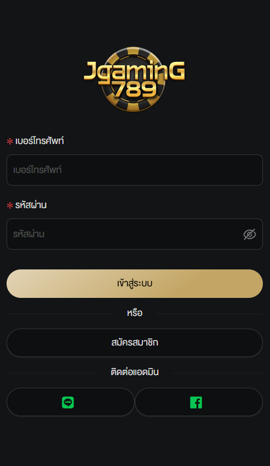Open the Facebook admin contact icon
270x466 pixels.
pyautogui.click(x=196, y=402)
